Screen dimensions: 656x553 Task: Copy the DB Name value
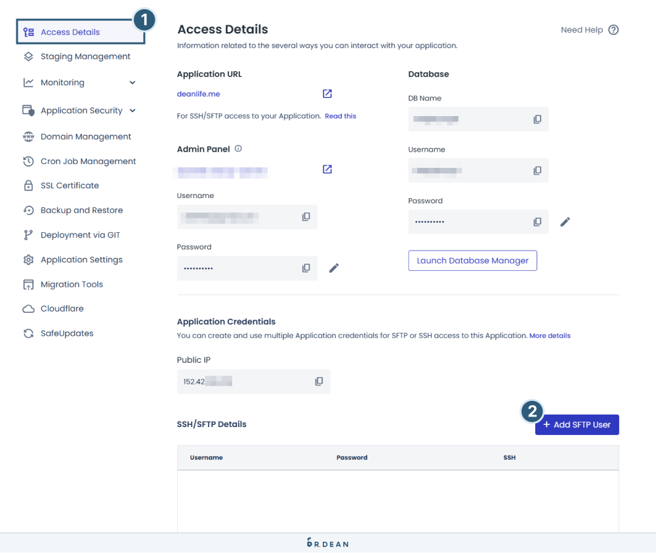click(x=537, y=119)
